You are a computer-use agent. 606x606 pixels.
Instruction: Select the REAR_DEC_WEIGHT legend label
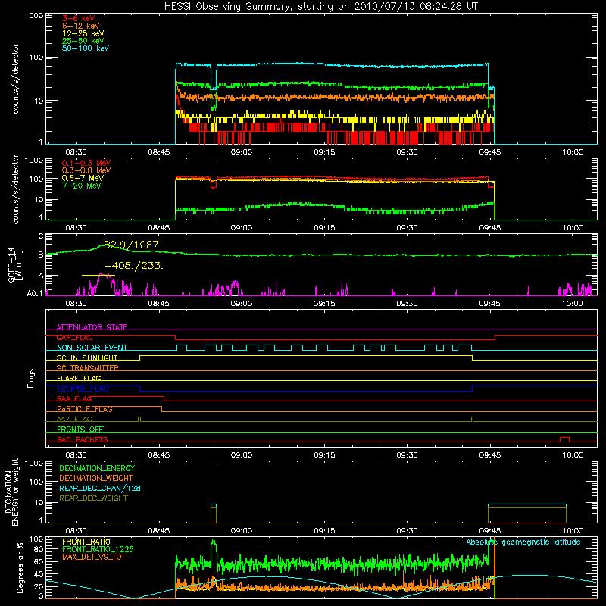93,498
